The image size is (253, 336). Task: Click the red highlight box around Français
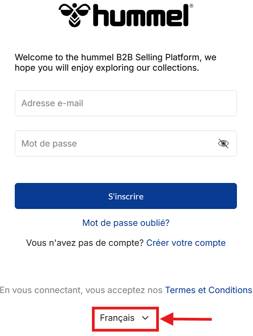coord(125,319)
